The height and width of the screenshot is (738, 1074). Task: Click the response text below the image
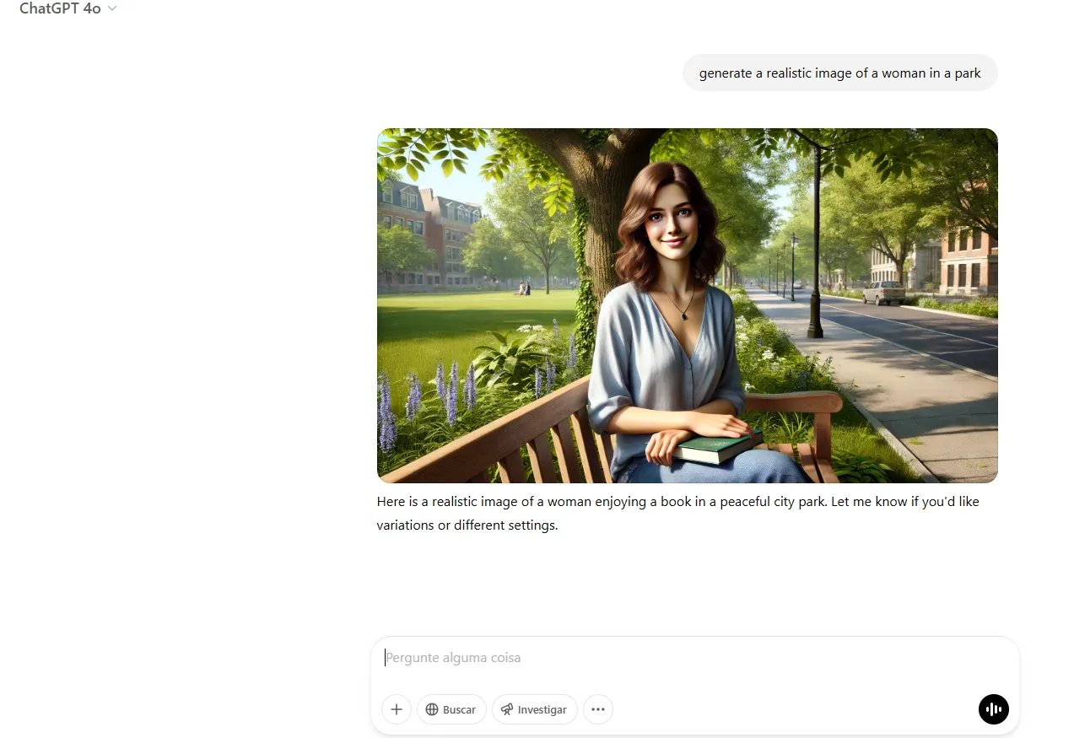coord(677,502)
